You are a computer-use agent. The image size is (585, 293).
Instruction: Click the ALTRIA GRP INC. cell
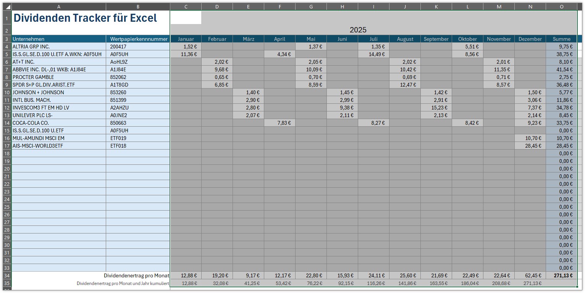[x=59, y=47]
